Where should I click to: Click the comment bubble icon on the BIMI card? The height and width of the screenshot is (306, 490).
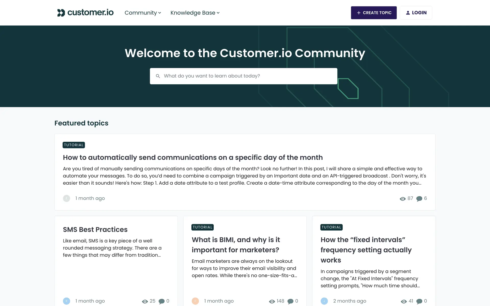290,301
